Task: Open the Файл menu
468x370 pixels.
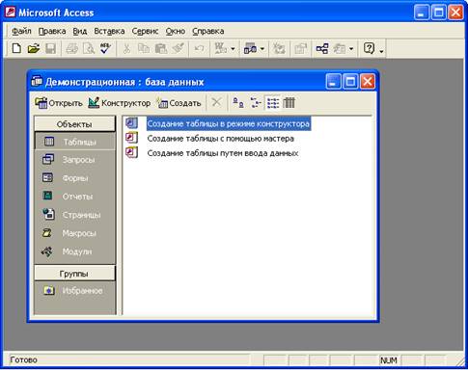Action: 21,31
